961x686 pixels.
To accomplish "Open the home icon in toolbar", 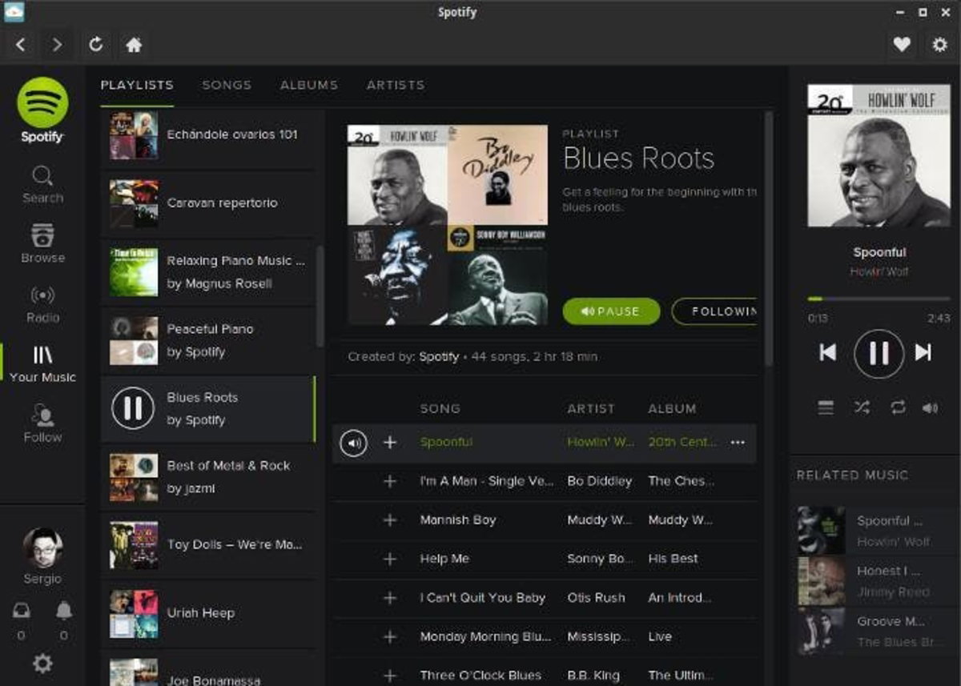I will [134, 45].
